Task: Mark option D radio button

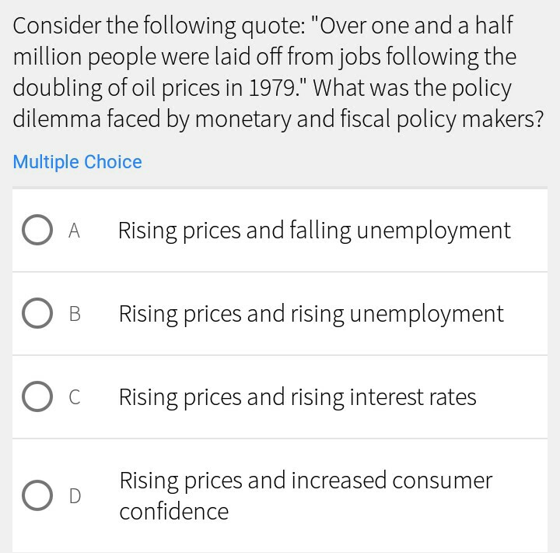Action: point(37,495)
